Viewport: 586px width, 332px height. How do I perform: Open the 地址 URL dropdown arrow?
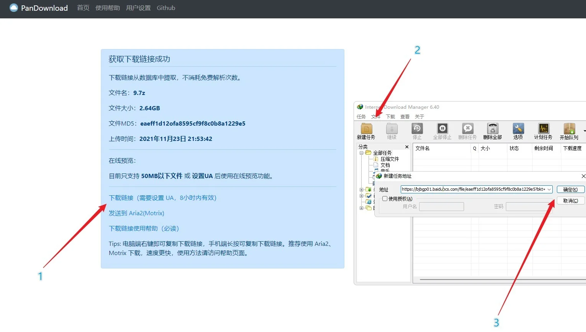tap(549, 189)
